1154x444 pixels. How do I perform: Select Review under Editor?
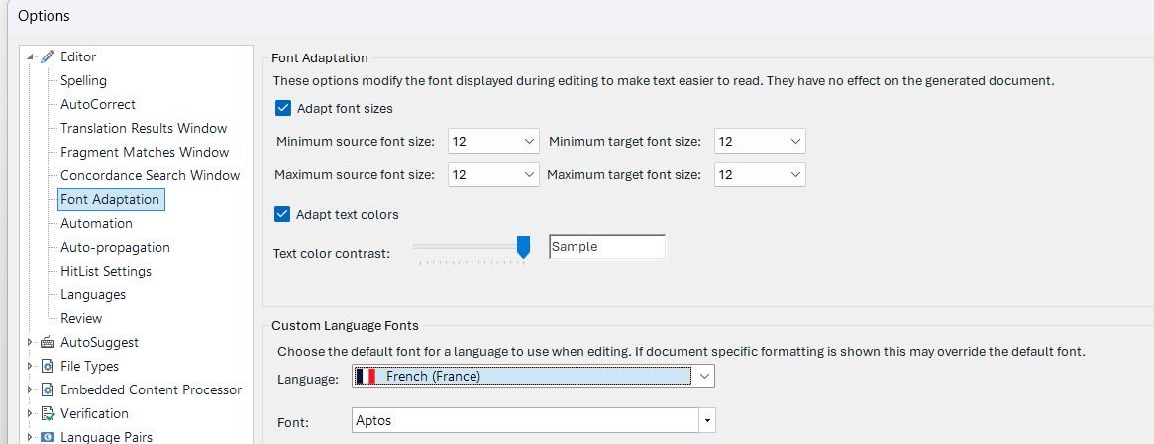coord(81,319)
